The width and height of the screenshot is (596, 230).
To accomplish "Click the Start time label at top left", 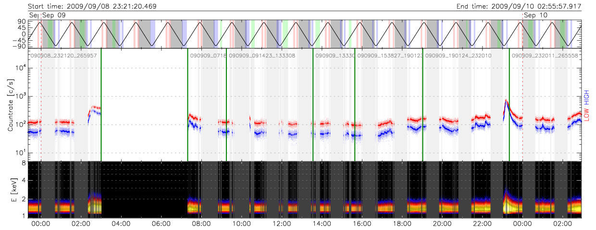I will pyautogui.click(x=92, y=6).
